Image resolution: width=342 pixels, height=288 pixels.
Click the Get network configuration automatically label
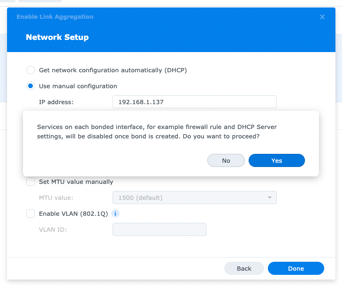(113, 70)
